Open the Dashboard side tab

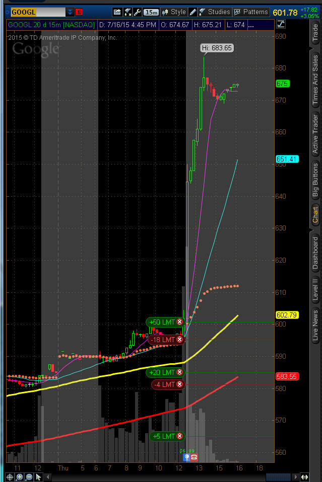pos(315,253)
